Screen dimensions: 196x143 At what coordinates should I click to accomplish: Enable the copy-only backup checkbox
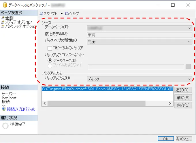click(x=50, y=48)
